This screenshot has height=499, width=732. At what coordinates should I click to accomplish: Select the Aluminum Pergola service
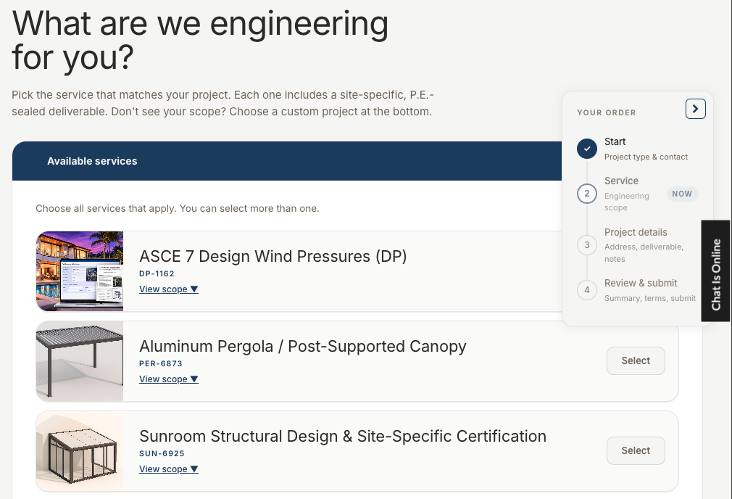[x=636, y=360]
